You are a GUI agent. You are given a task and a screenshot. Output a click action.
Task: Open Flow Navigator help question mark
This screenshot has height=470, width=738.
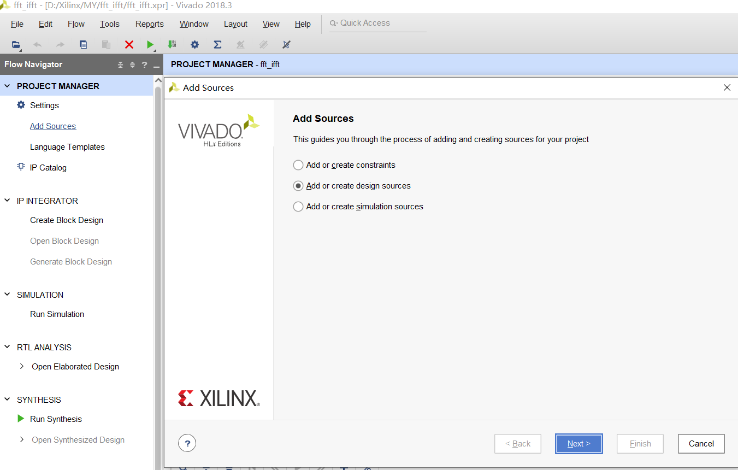pos(144,65)
